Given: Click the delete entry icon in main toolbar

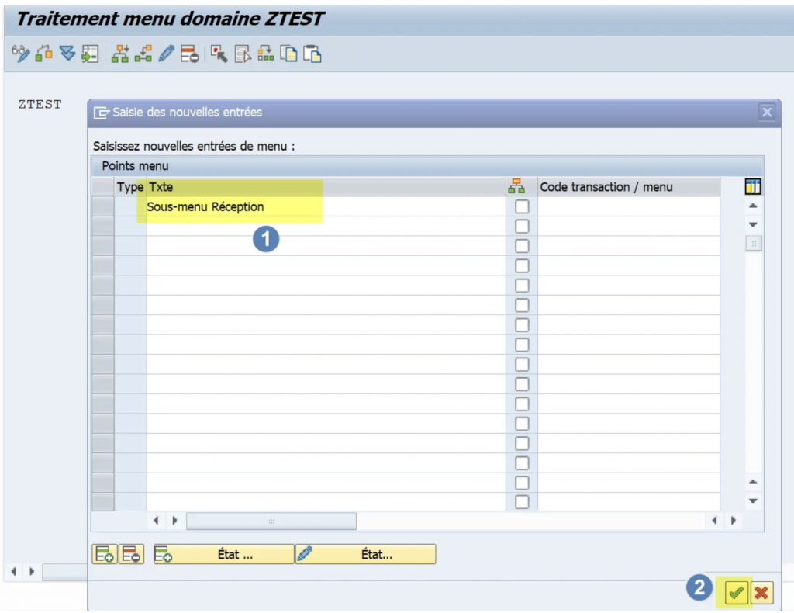Looking at the screenshot, I should [189, 54].
